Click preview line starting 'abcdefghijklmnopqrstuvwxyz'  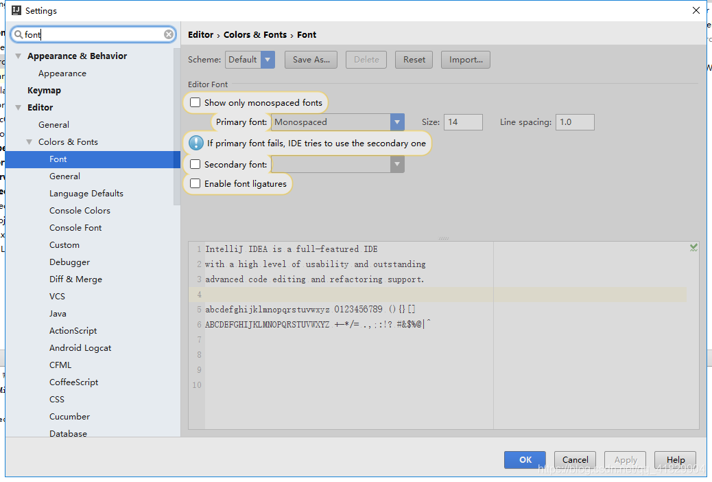coord(310,309)
